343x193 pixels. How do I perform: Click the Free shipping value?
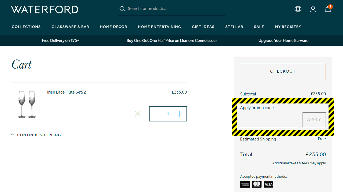click(322, 139)
